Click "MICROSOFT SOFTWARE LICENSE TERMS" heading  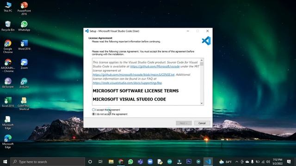click(x=136, y=91)
